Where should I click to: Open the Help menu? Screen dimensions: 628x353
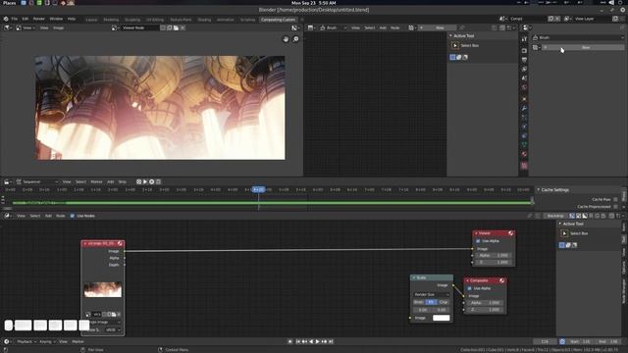[x=72, y=19]
